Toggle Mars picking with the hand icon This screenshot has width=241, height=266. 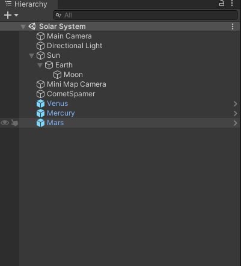(x=14, y=123)
